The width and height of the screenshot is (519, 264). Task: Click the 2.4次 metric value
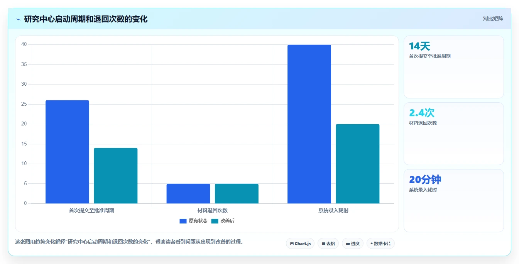[x=422, y=113]
